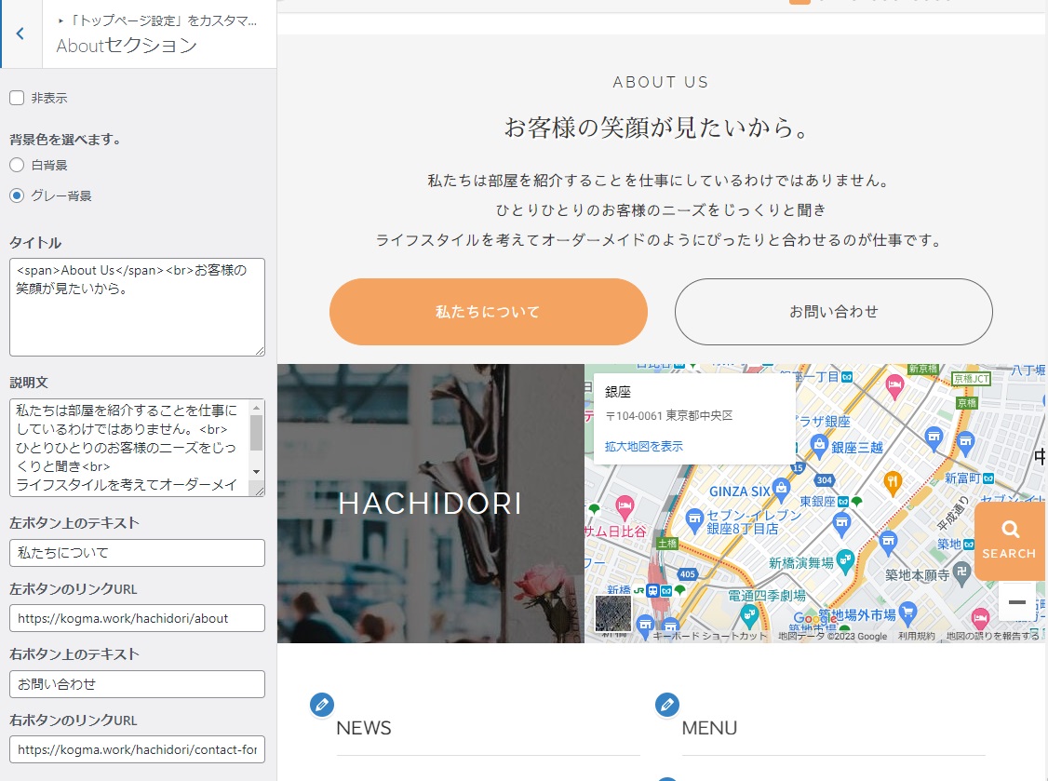Go back using the customizer back arrow
The width and height of the screenshot is (1048, 781).
20,34
